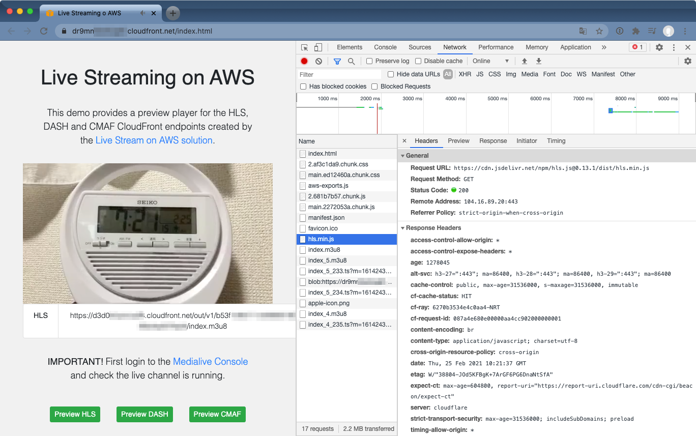Click the browser forward arrow
Viewport: 696px width, 436px height.
coord(27,31)
